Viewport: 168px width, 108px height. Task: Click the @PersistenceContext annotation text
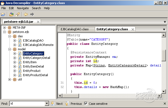(89, 52)
